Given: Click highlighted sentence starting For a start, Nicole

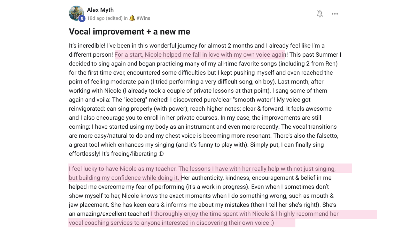Looking at the screenshot, I should [x=200, y=55].
